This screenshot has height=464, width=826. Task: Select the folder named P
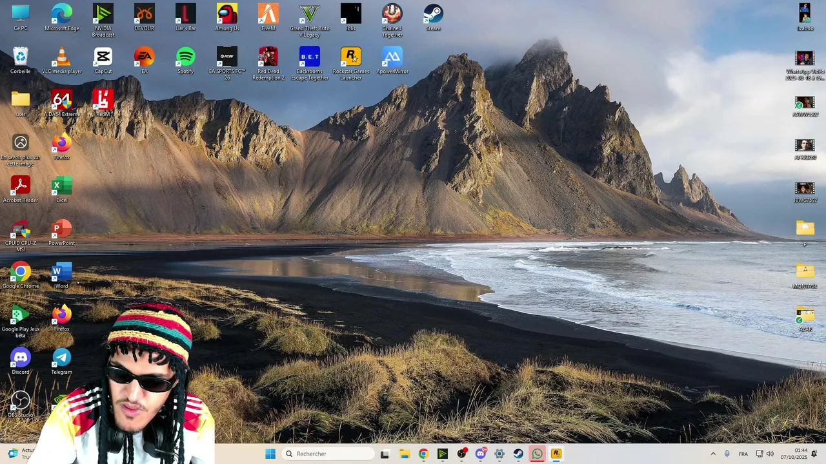coord(805,233)
